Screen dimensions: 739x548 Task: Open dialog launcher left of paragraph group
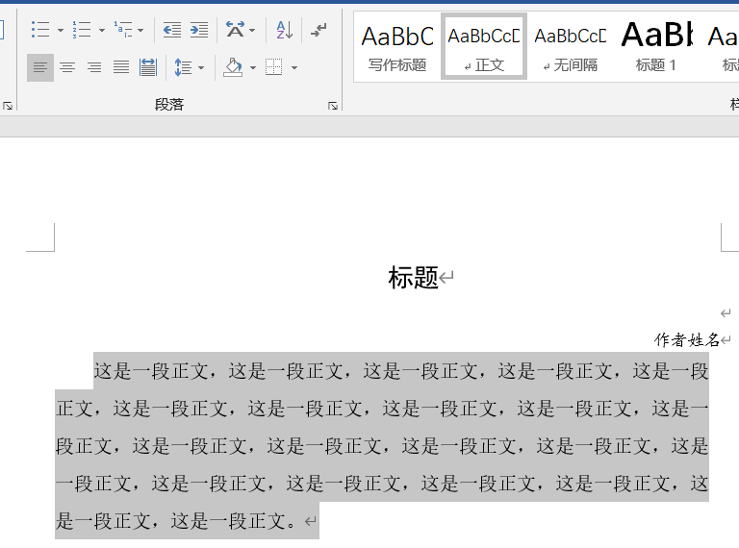[x=8, y=106]
